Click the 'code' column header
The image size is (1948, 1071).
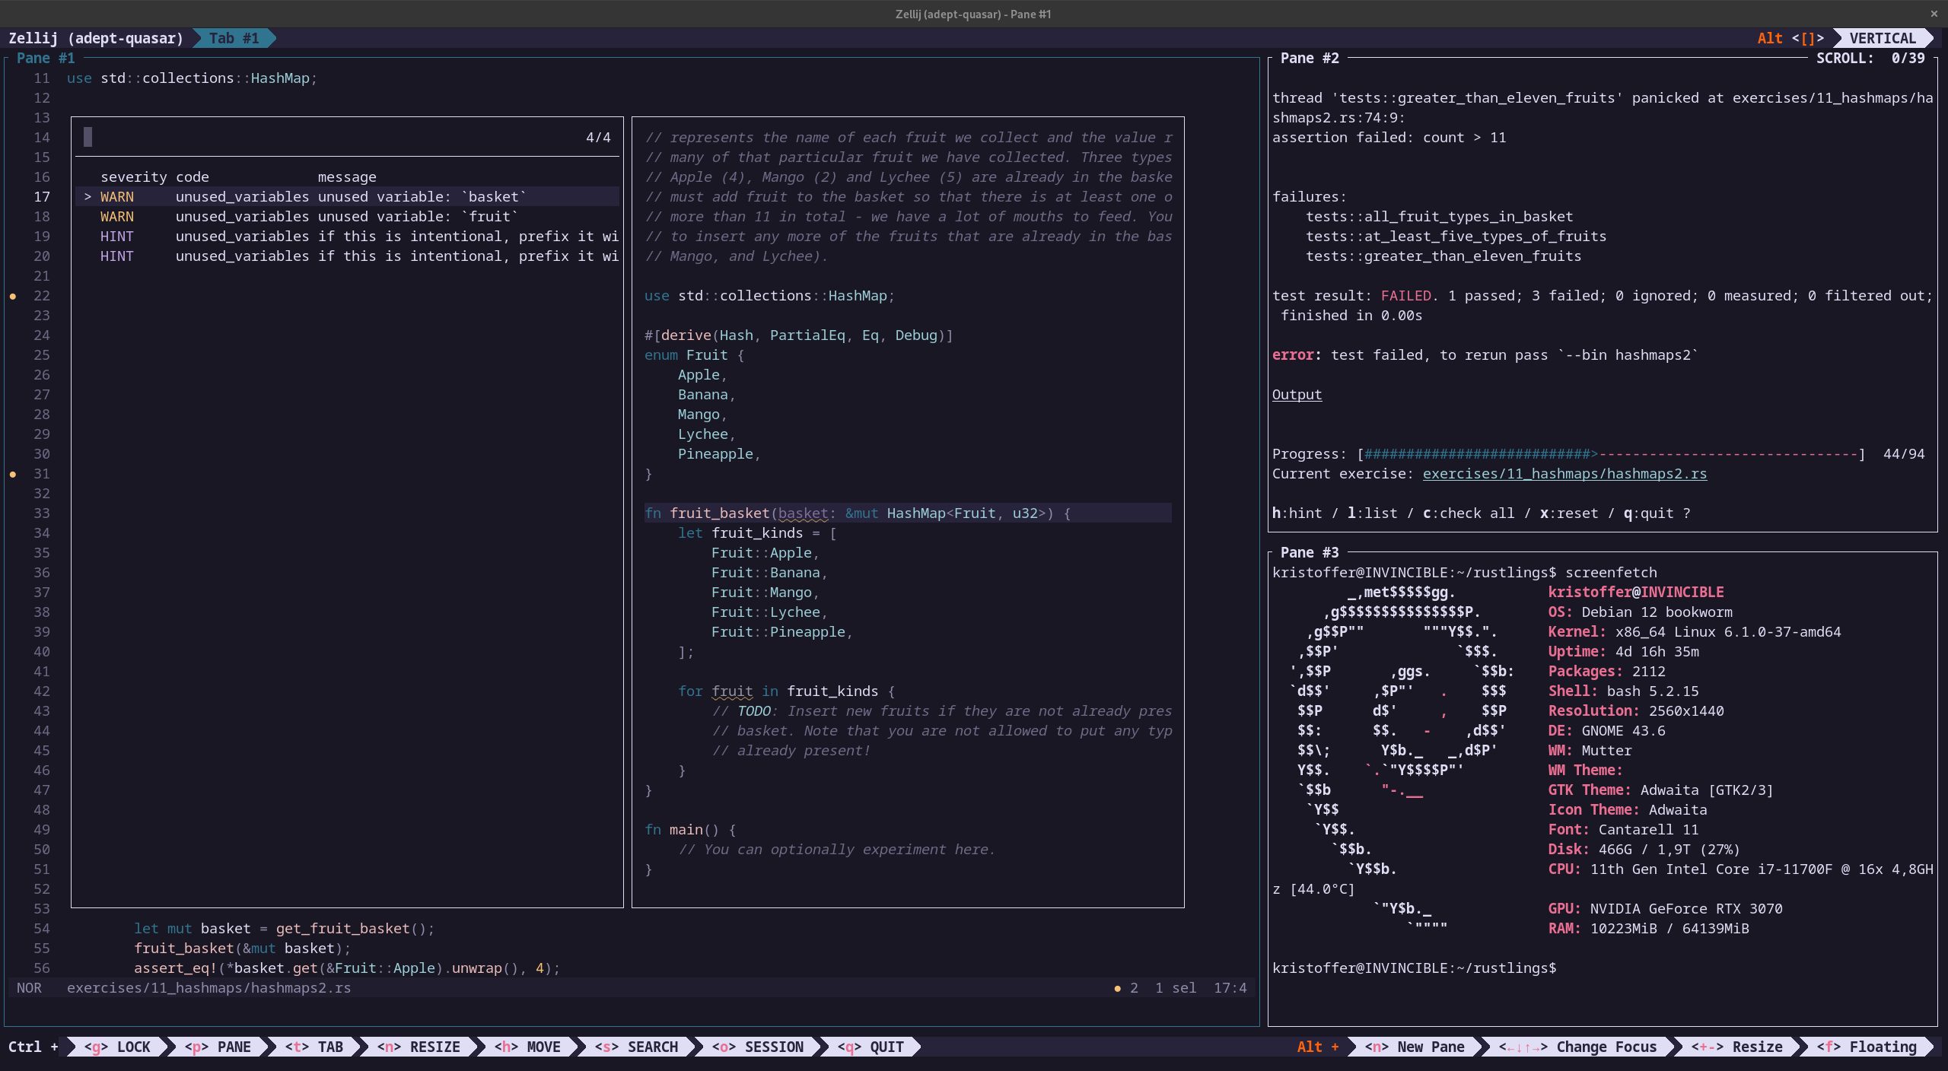point(193,176)
